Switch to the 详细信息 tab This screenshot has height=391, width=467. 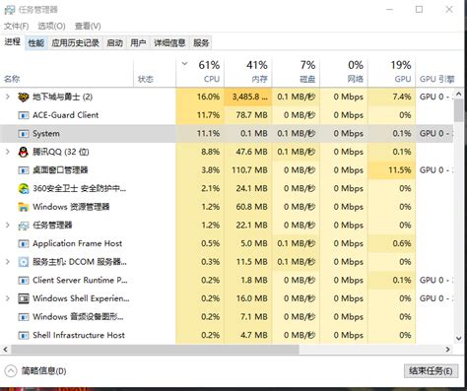tap(169, 43)
